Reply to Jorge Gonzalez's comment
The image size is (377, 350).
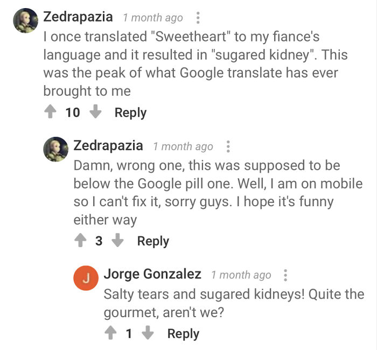click(x=183, y=333)
